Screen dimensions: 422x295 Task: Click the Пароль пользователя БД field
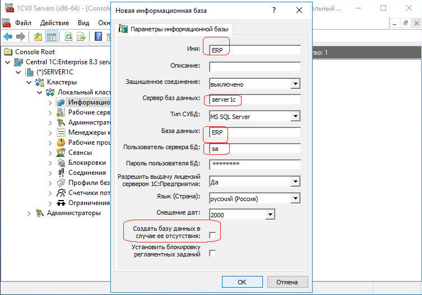[x=255, y=165]
